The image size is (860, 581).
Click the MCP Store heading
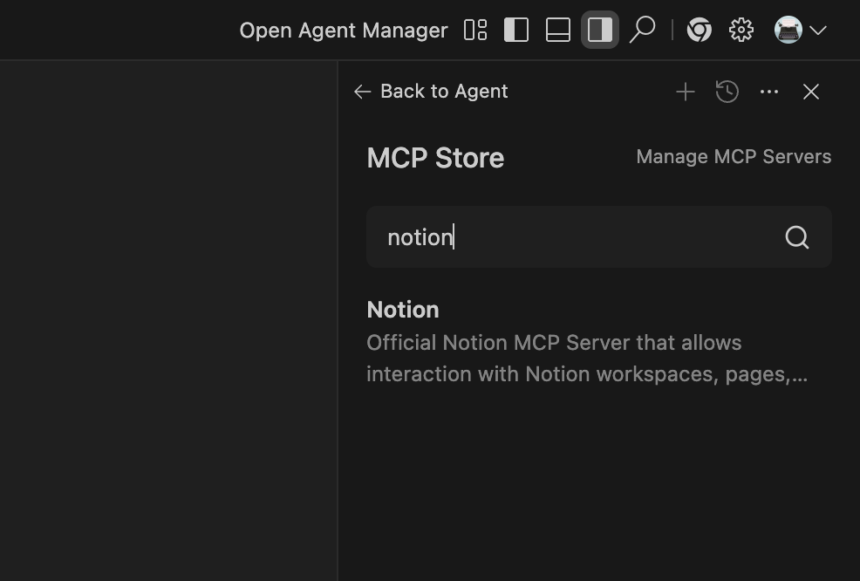click(435, 158)
